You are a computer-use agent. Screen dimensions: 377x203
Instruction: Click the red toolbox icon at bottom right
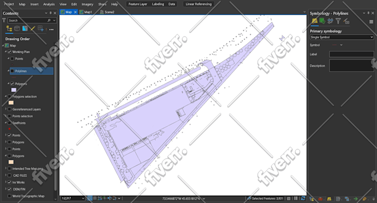click(320, 199)
